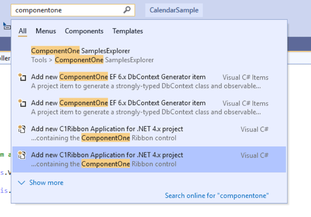Click first "A project item to generate" description
Screen dimensions: 311x217
pyautogui.click(x=146, y=86)
